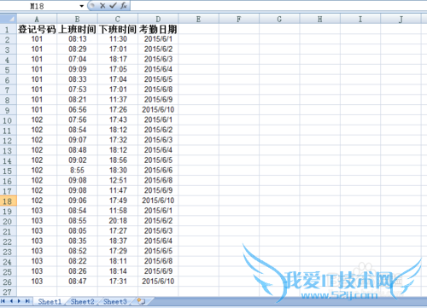Select the cell with time 08:47
Image resolution: width=427 pixels, height=308 pixels.
coord(77,282)
